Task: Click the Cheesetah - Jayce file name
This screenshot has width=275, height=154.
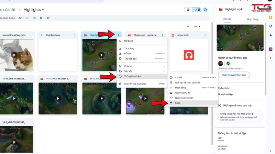Action: click(145, 35)
